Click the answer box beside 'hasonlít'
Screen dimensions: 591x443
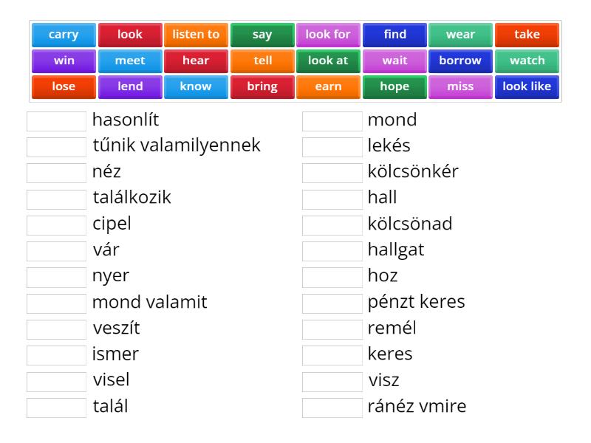tap(55, 120)
